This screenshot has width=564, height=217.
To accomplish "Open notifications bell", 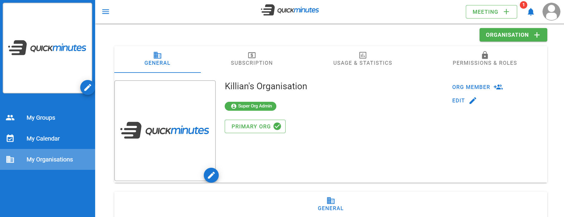I will click(531, 12).
